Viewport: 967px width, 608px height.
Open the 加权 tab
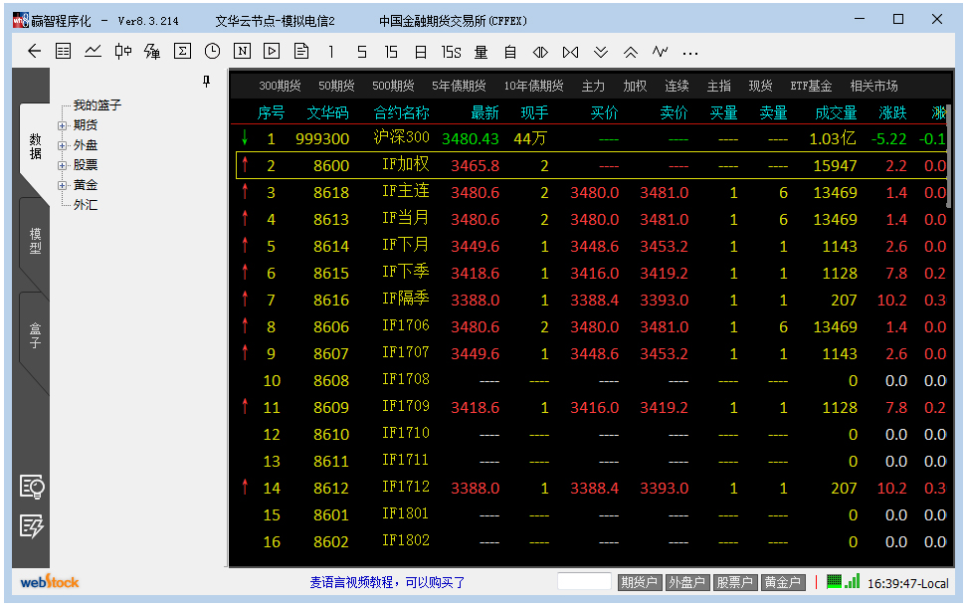[635, 86]
